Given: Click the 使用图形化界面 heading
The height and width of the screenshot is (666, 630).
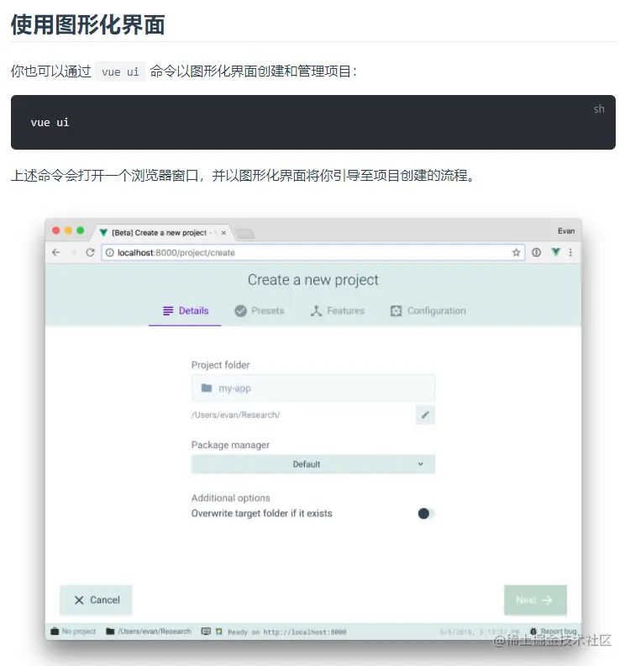Looking at the screenshot, I should pos(88,24).
